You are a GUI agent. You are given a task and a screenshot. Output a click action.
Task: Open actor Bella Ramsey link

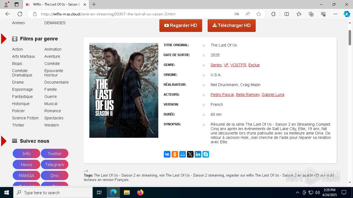pyautogui.click(x=248, y=95)
